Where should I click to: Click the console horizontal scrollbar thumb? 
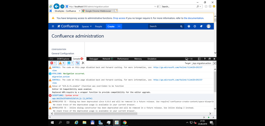(96, 114)
